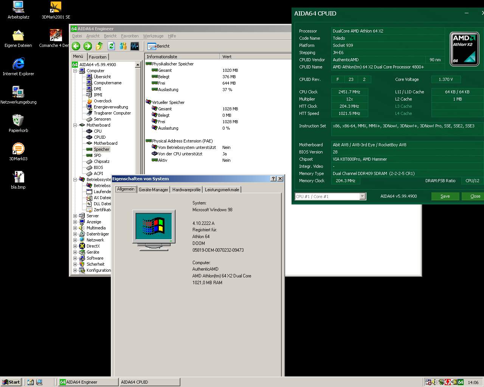Switch to the Favoriten tab in the AIDA64 sidebar
This screenshot has height=387, width=484.
(x=98, y=57)
